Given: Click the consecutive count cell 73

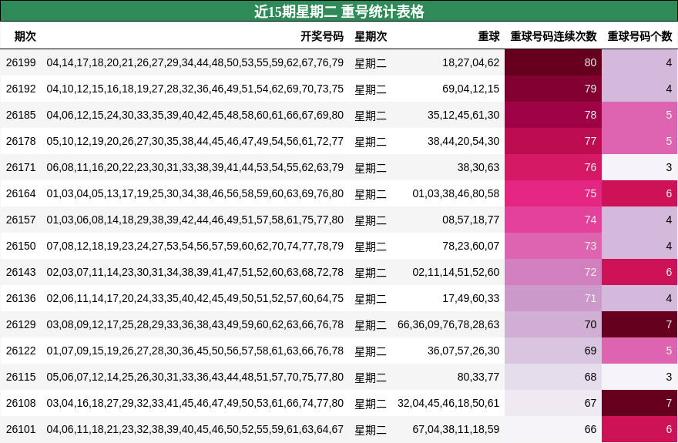Looking at the screenshot, I should 553,246.
